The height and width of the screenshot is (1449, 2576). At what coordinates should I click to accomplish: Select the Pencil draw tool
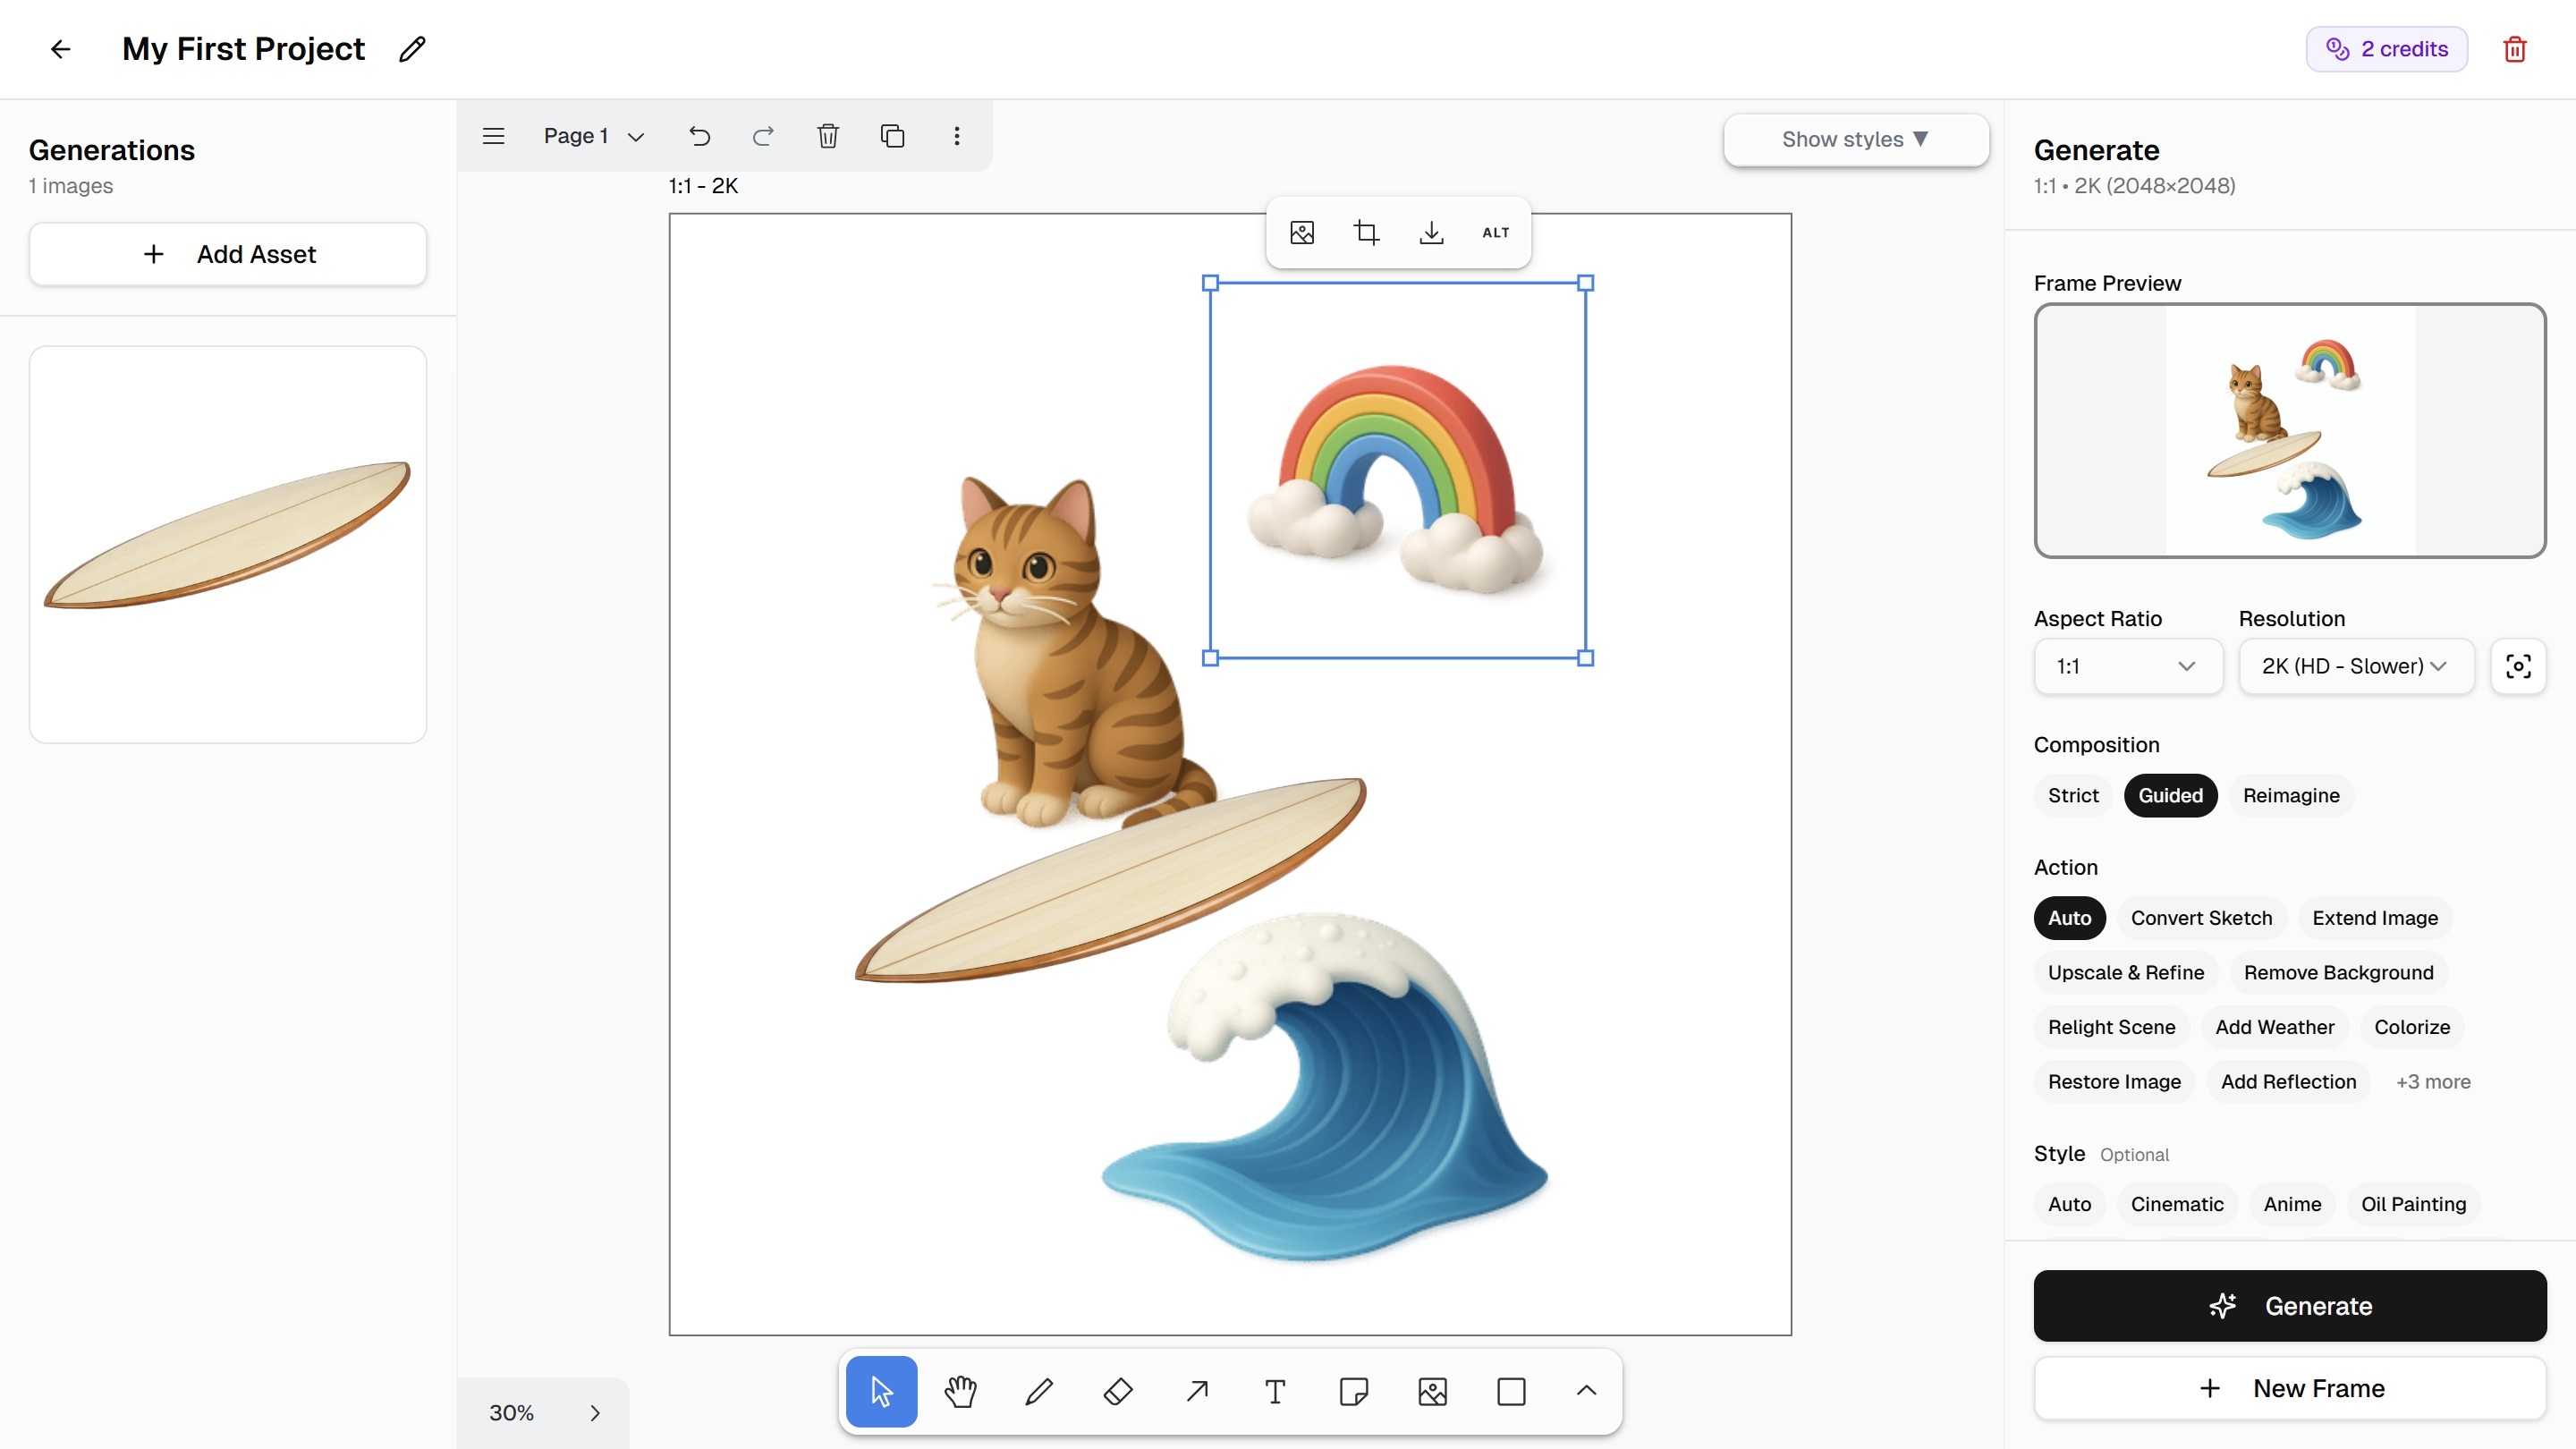[x=1039, y=1391]
